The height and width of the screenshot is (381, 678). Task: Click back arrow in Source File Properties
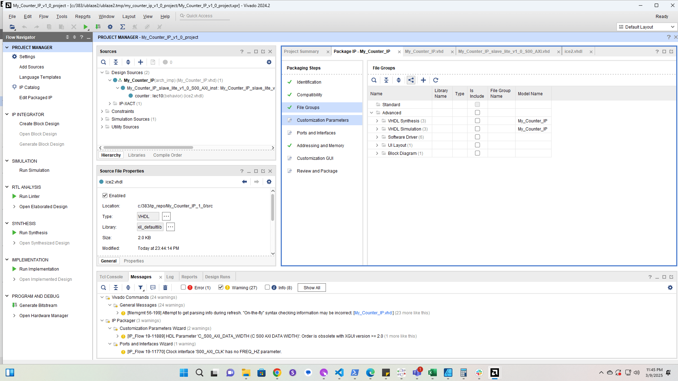pos(244,182)
